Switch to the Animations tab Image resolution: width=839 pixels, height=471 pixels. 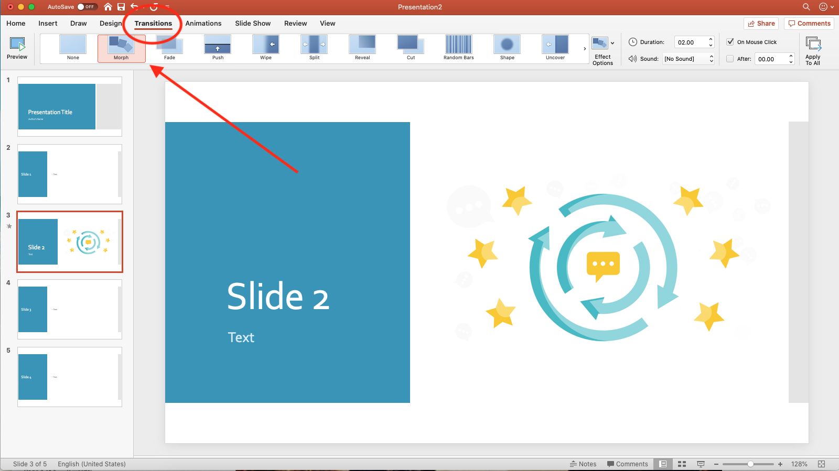(203, 23)
